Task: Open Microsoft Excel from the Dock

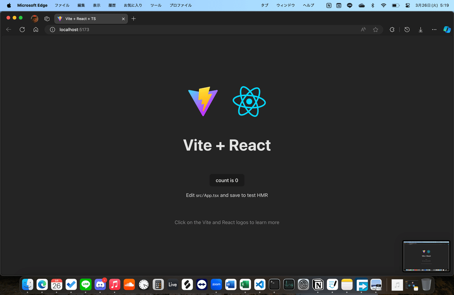Action: (245, 284)
